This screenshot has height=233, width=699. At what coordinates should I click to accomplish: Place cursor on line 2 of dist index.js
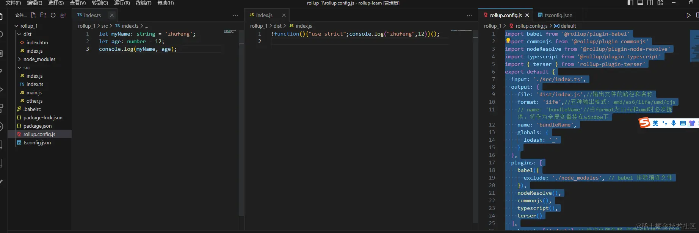[x=360, y=41]
